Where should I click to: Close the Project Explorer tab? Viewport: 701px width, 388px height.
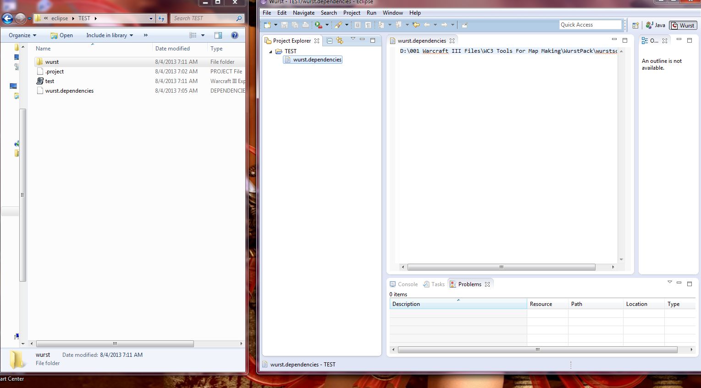point(317,41)
